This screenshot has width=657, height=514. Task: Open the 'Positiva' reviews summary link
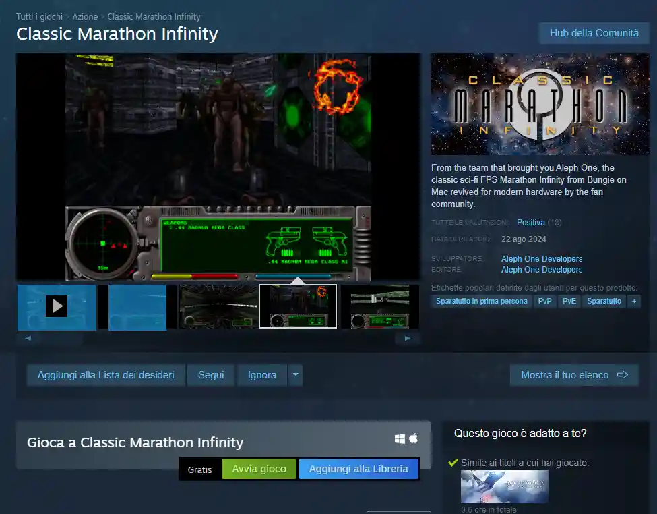click(x=530, y=223)
